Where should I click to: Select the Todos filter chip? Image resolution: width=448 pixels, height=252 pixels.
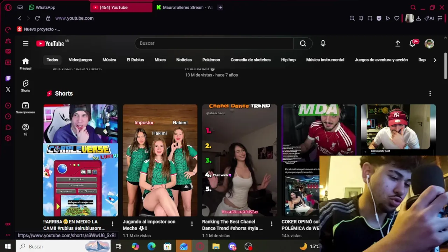[52, 60]
